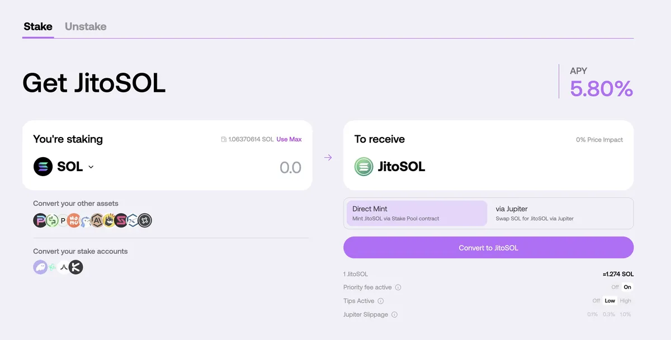This screenshot has height=340, width=671.
Task: Click the SOL token logo
Action: (x=43, y=167)
